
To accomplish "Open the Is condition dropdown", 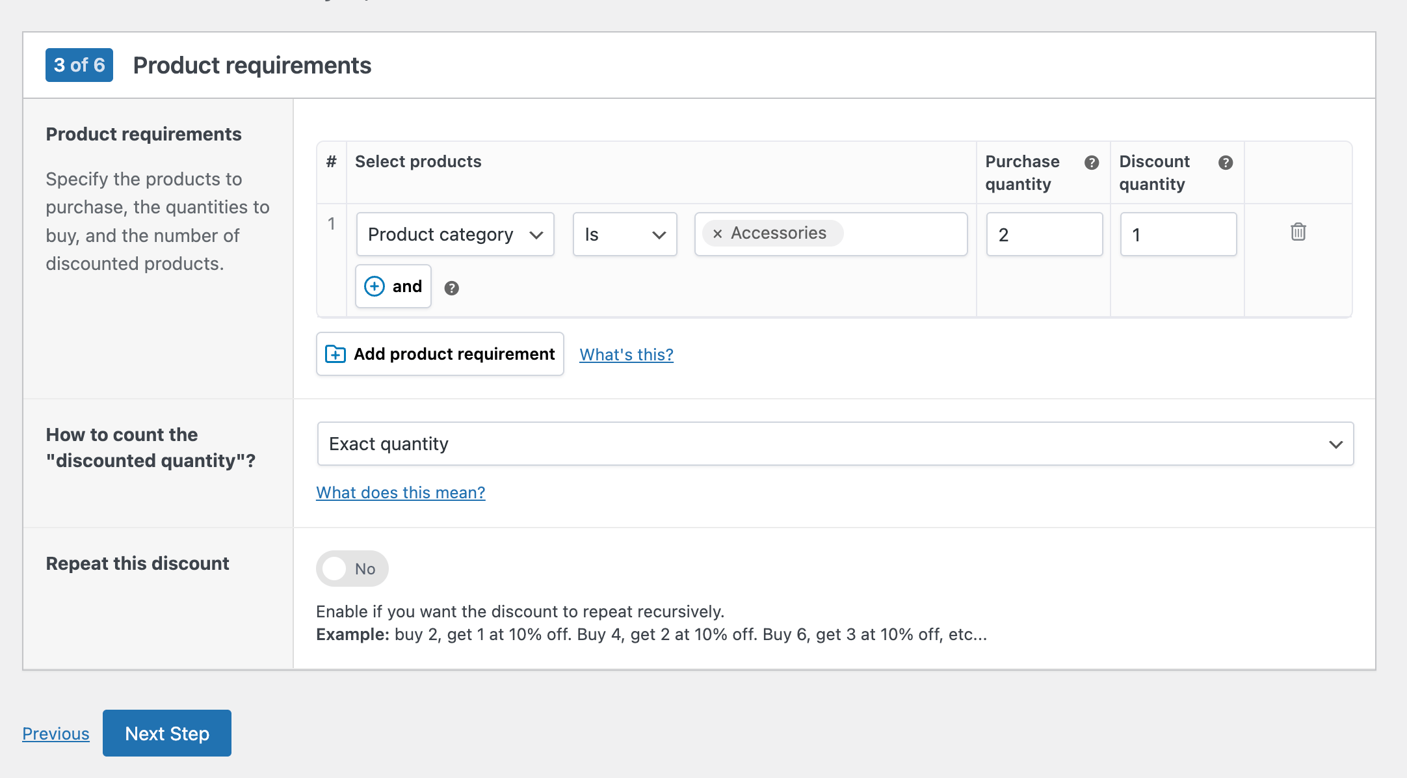I will (624, 234).
